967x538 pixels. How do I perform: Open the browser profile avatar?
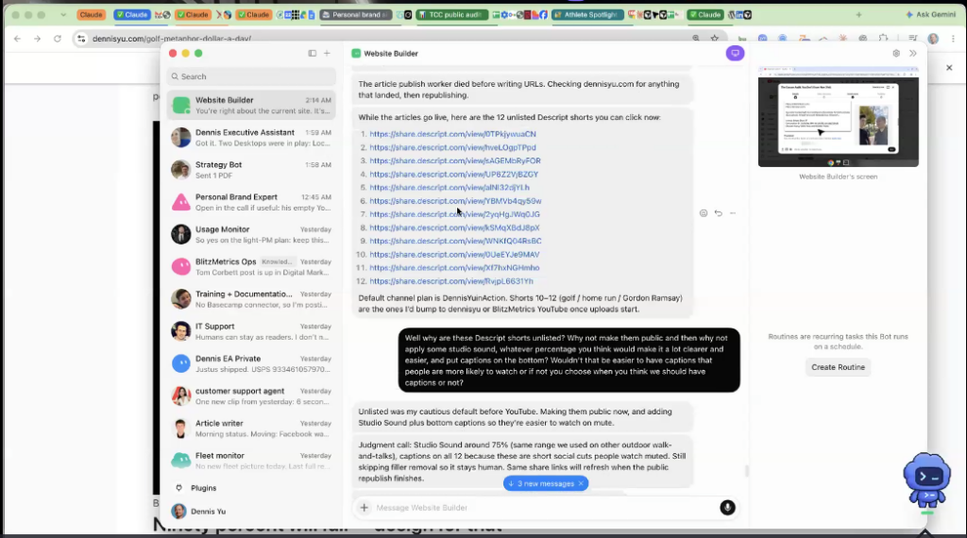pyautogui.click(x=933, y=38)
